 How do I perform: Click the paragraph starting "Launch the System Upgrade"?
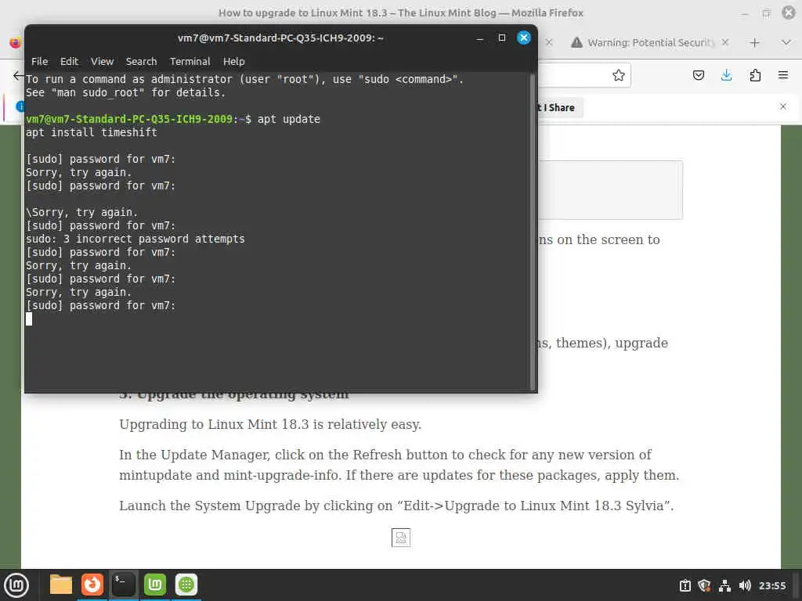[x=396, y=506]
